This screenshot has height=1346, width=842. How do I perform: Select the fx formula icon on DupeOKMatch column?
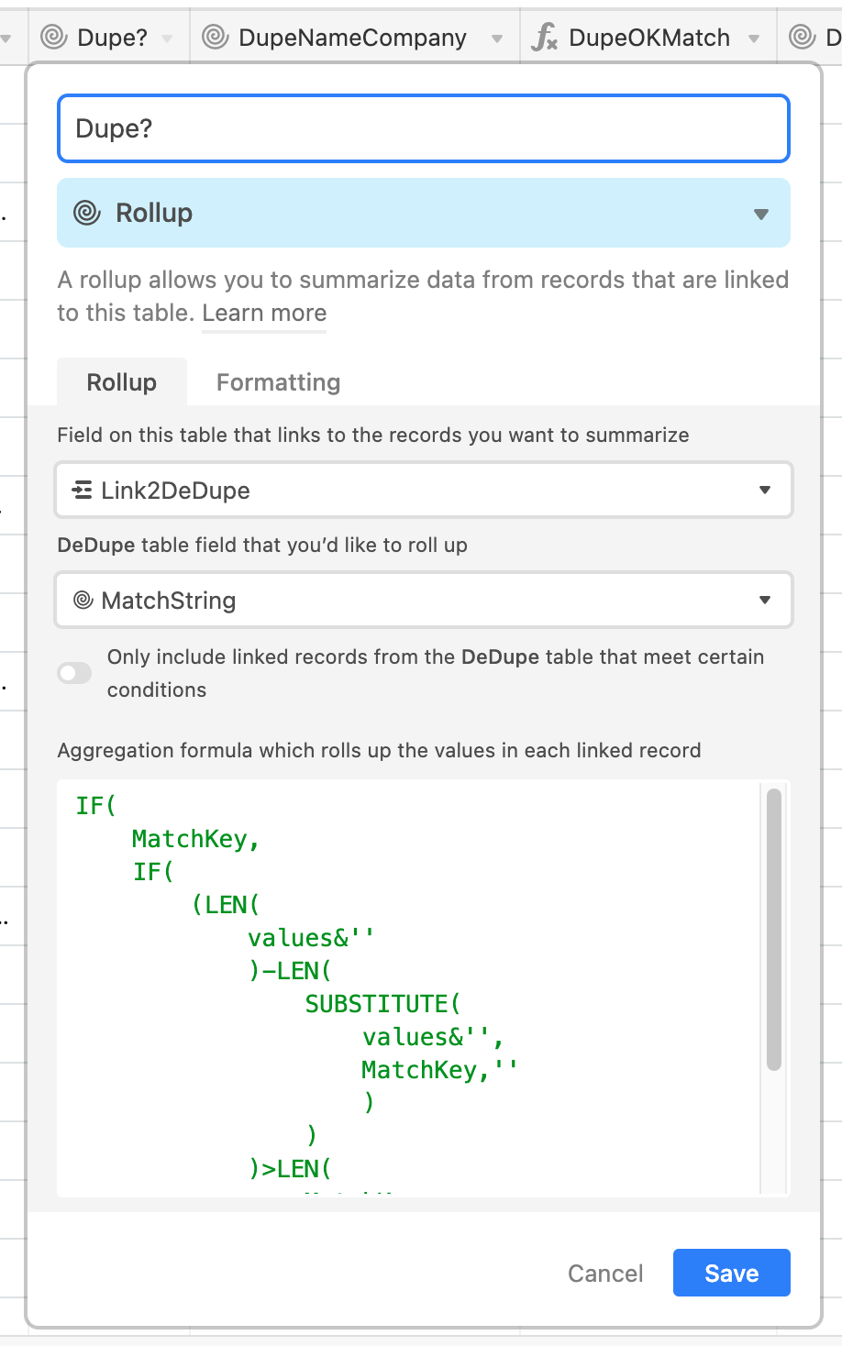(546, 37)
